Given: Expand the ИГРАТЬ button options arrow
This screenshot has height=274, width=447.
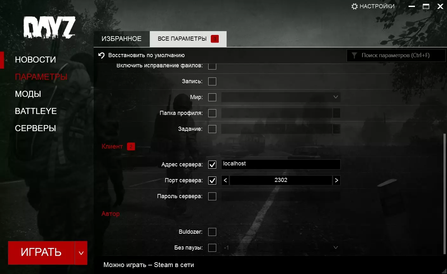Looking at the screenshot, I should point(81,253).
